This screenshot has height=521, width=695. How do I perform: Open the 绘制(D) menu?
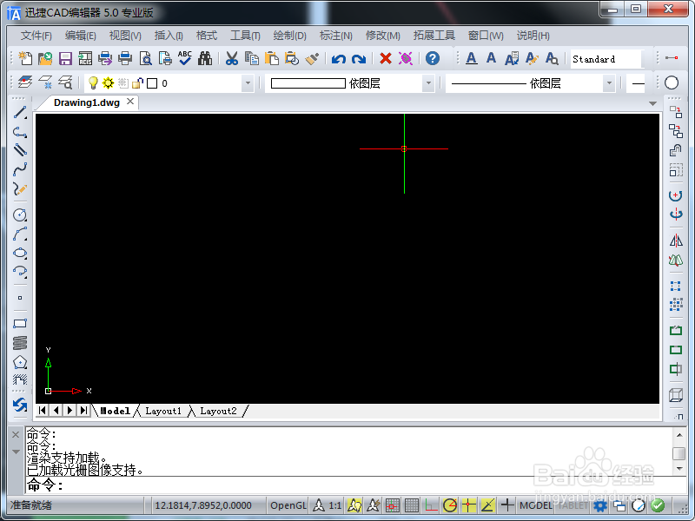(290, 36)
